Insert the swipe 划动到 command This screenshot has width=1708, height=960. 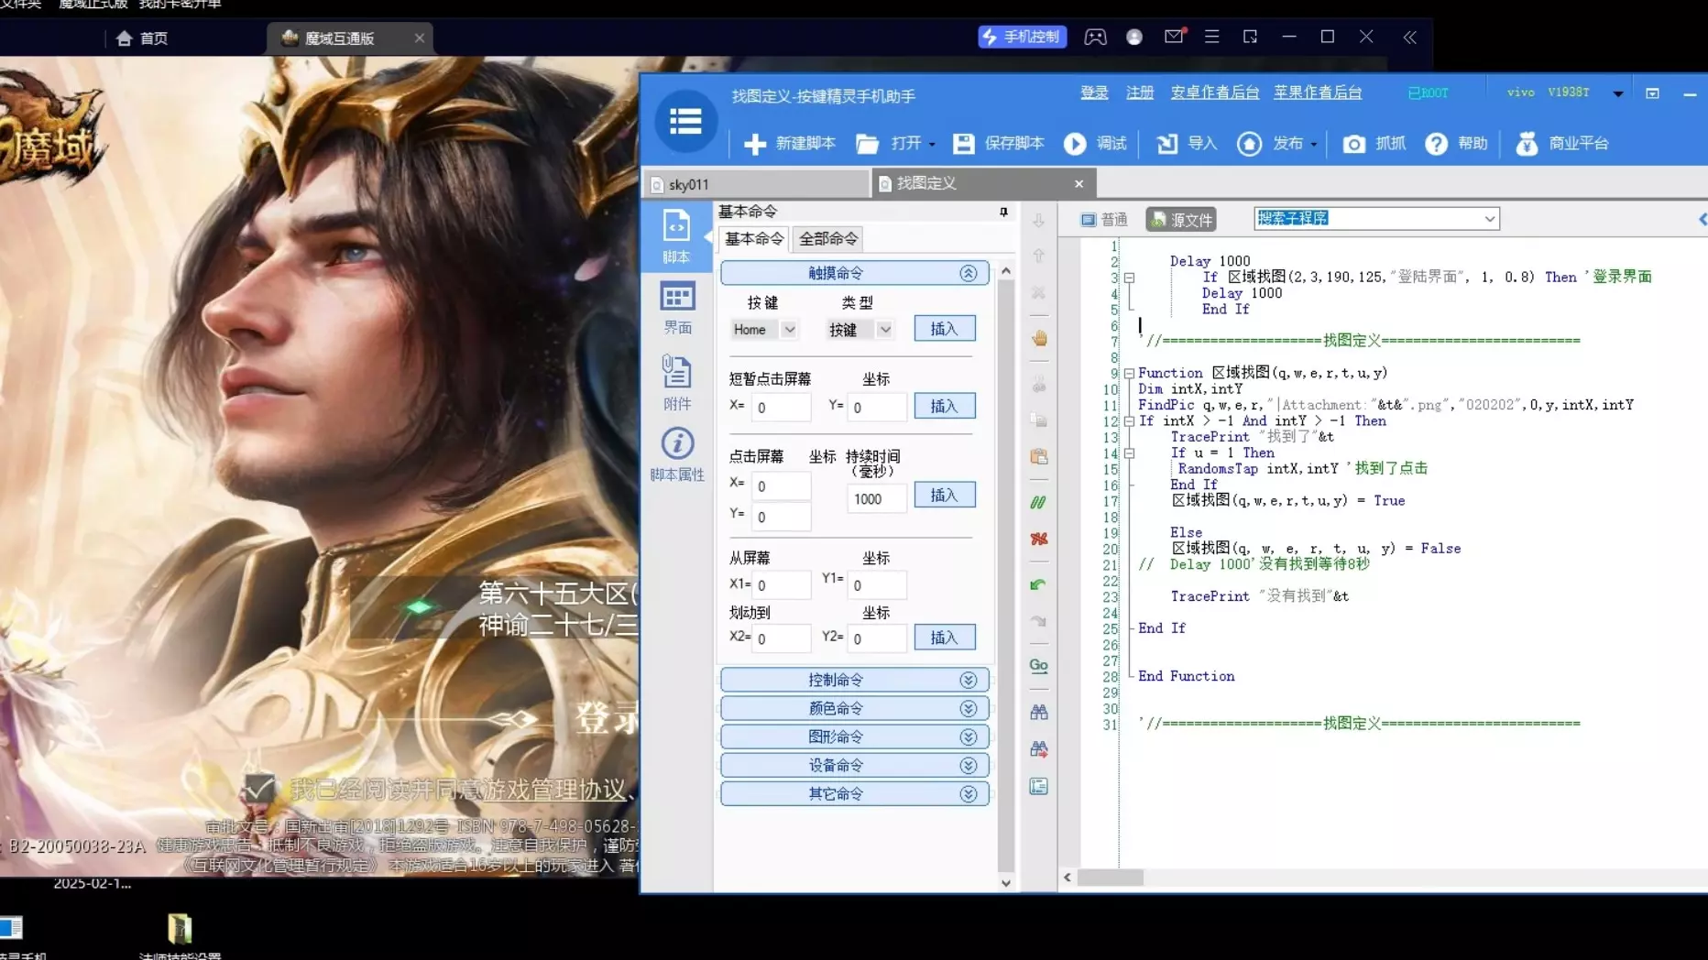coord(945,638)
